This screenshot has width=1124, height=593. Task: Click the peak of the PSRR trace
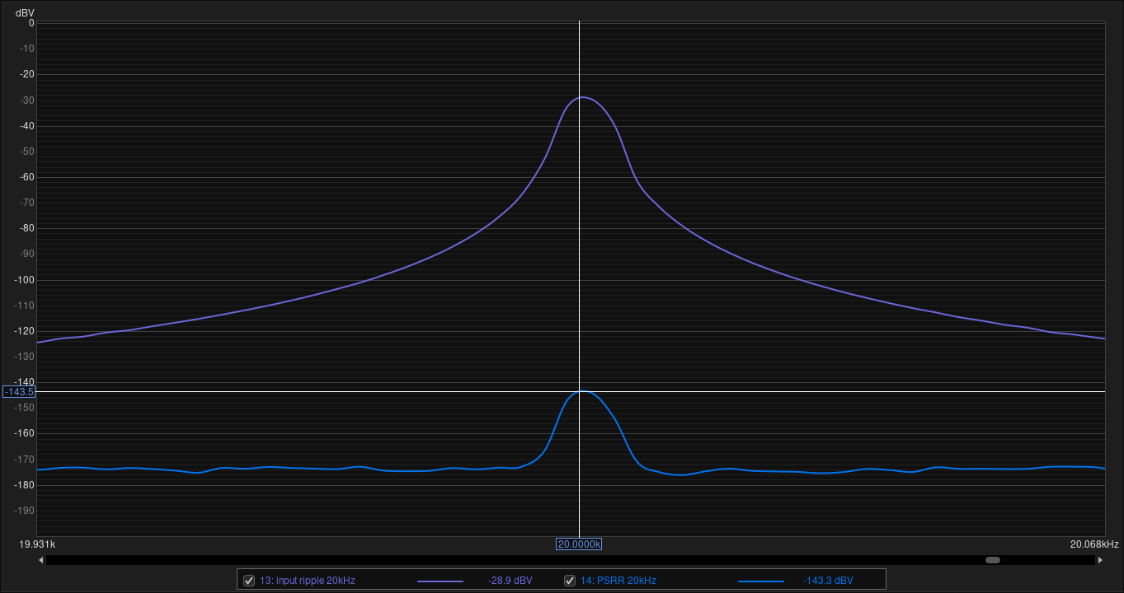click(x=582, y=391)
